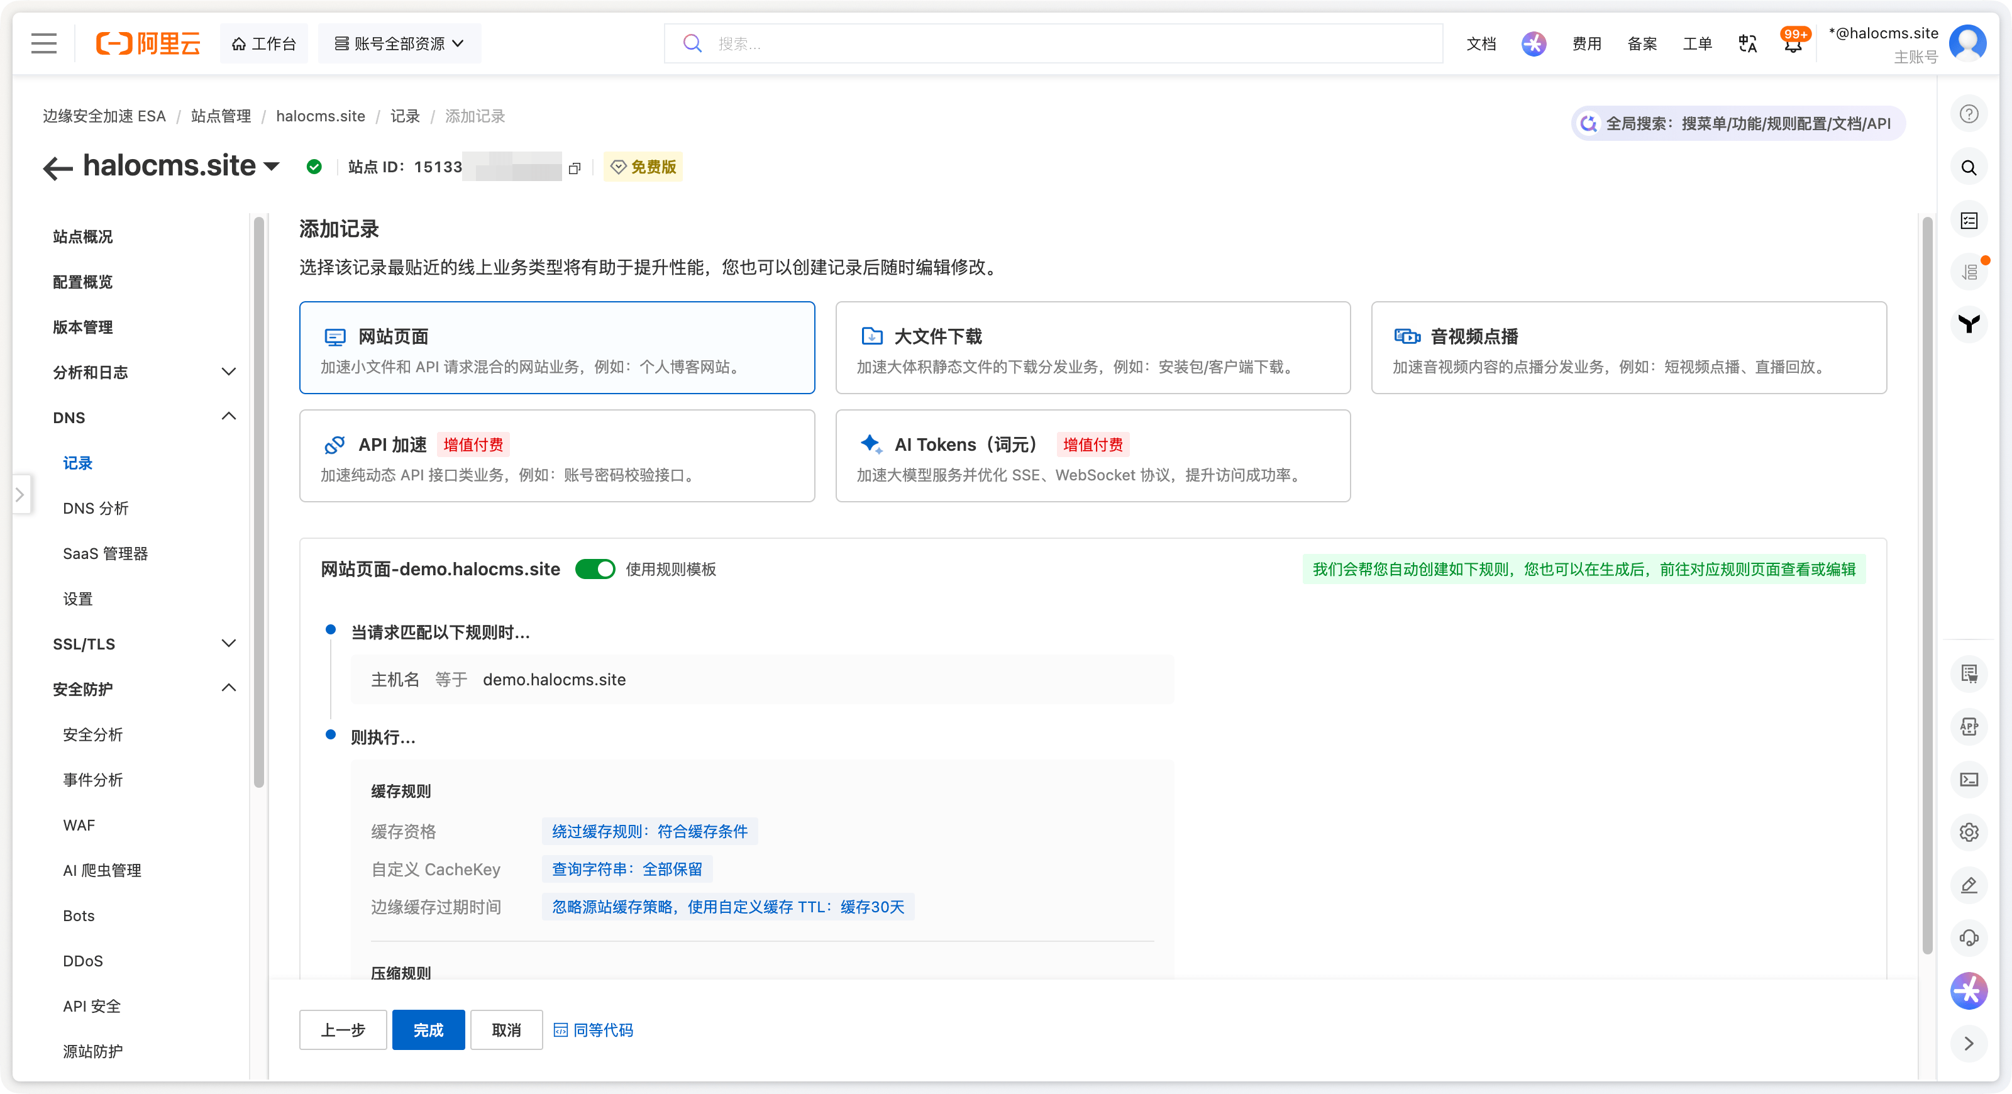Disable the rule template toggle

[595, 569]
